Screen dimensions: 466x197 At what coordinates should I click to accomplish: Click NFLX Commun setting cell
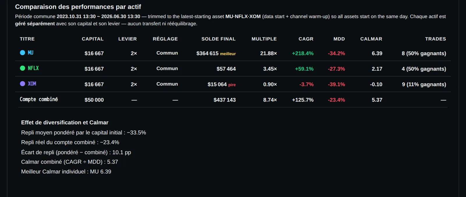click(x=167, y=68)
